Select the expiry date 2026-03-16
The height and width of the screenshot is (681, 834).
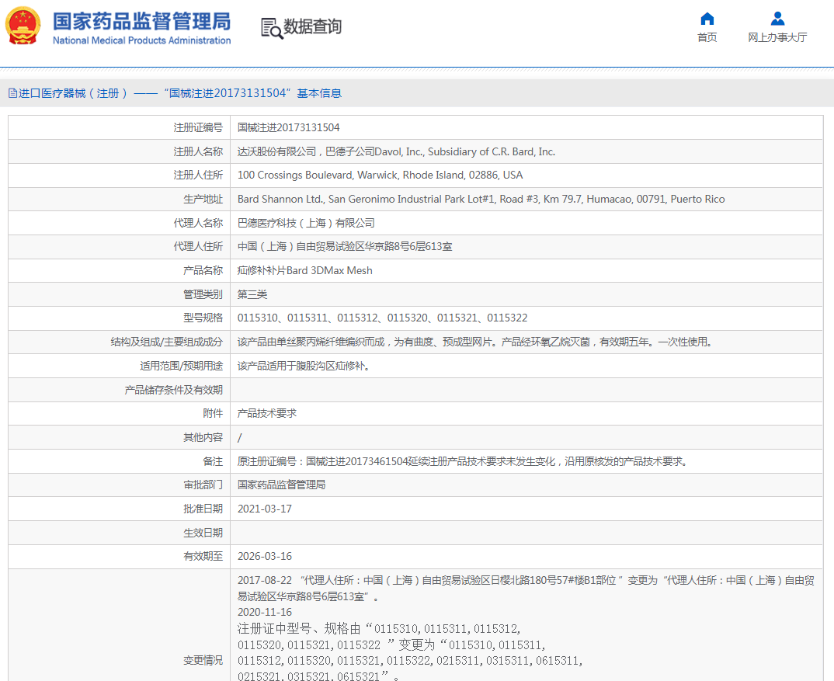pyautogui.click(x=264, y=556)
